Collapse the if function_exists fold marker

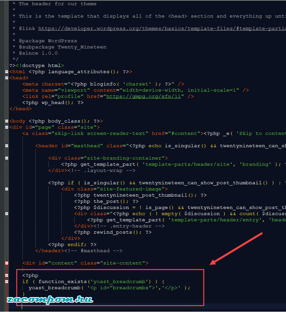point(6,282)
